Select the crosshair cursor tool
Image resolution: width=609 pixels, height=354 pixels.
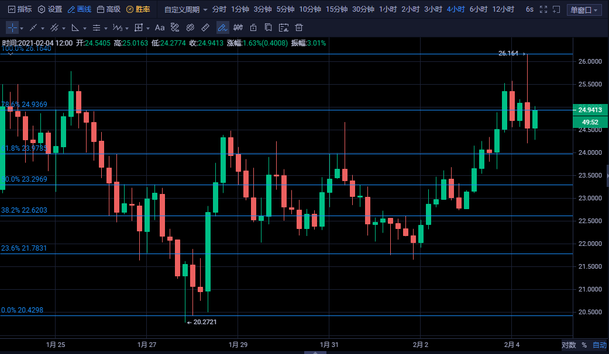[12, 27]
